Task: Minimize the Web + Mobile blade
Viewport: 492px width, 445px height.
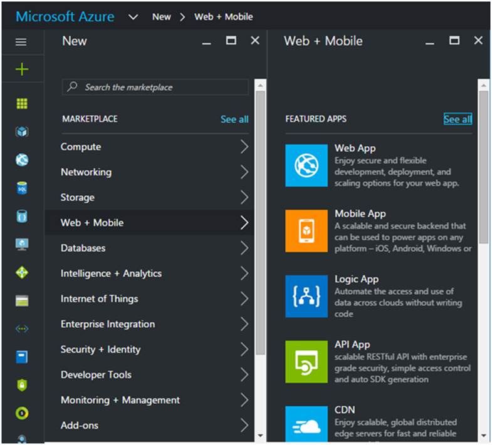Action: 429,43
